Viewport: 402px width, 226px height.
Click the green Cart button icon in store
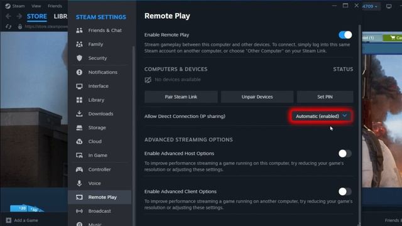(x=392, y=38)
